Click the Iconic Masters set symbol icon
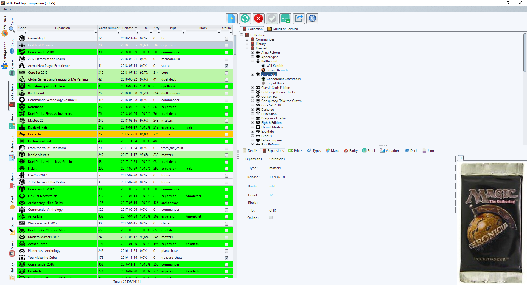 coord(22,155)
